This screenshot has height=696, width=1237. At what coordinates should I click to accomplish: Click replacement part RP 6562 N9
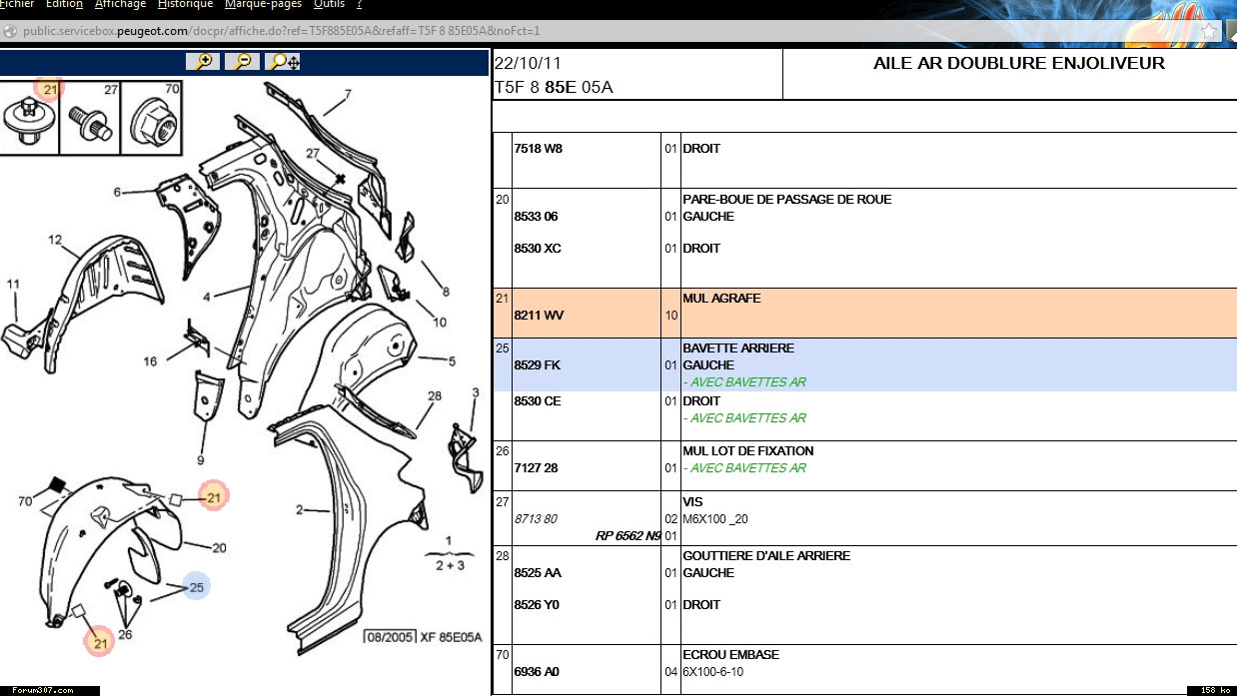coord(627,536)
